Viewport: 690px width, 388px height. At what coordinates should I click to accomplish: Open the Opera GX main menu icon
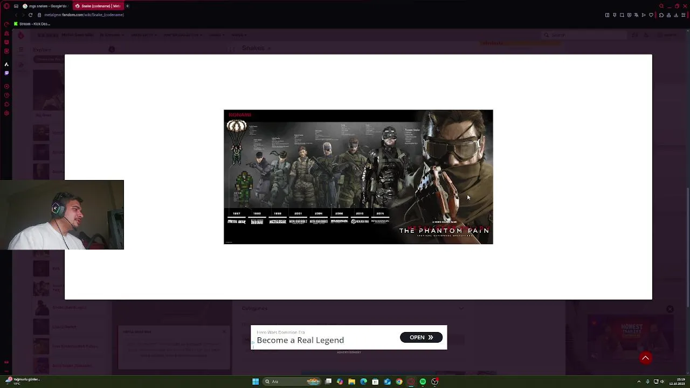[x=6, y=6]
